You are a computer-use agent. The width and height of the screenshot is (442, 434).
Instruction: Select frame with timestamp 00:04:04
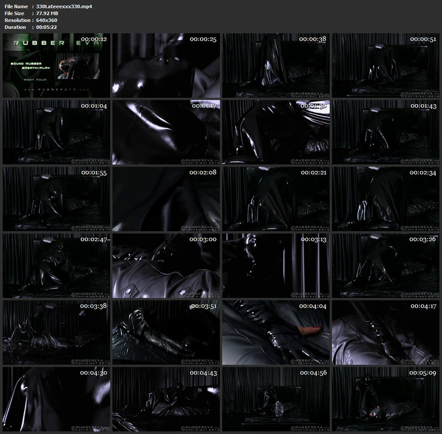(276, 332)
